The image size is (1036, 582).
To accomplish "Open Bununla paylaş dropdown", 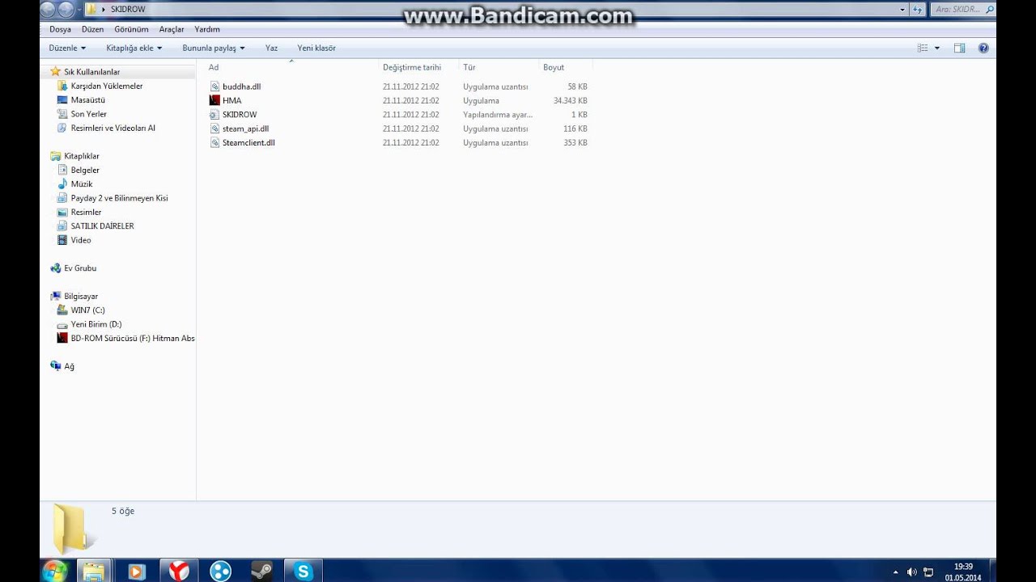I will [x=214, y=48].
